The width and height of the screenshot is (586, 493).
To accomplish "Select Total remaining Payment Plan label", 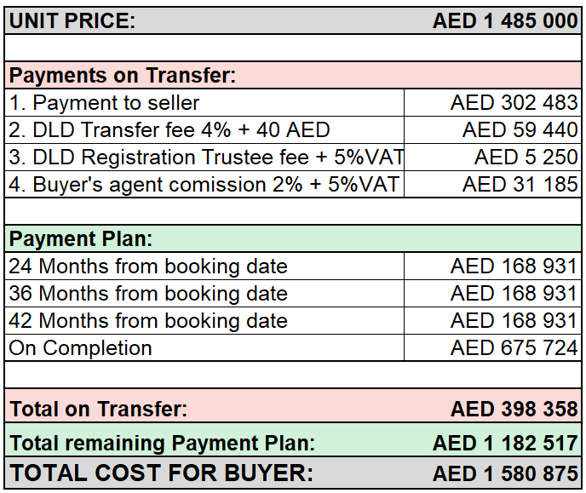I will tap(163, 444).
